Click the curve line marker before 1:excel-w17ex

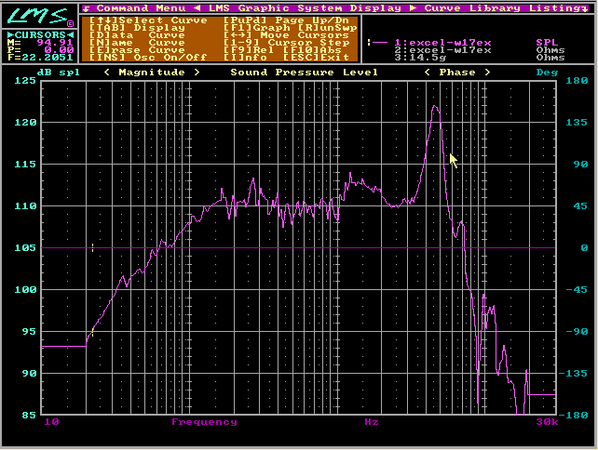(379, 43)
